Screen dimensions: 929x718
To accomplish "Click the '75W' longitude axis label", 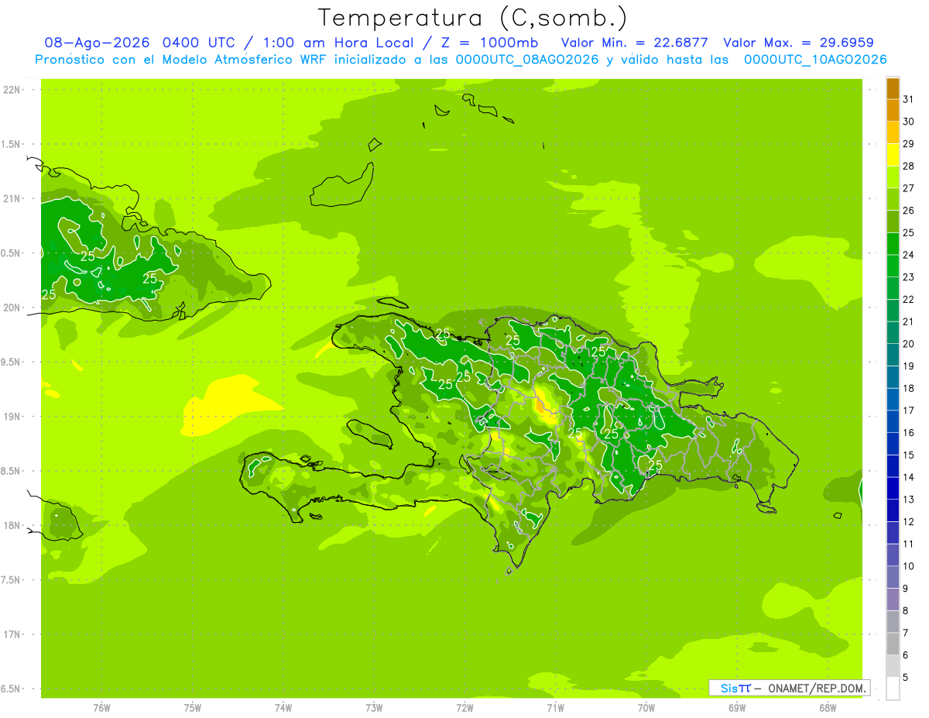I will (x=193, y=707).
